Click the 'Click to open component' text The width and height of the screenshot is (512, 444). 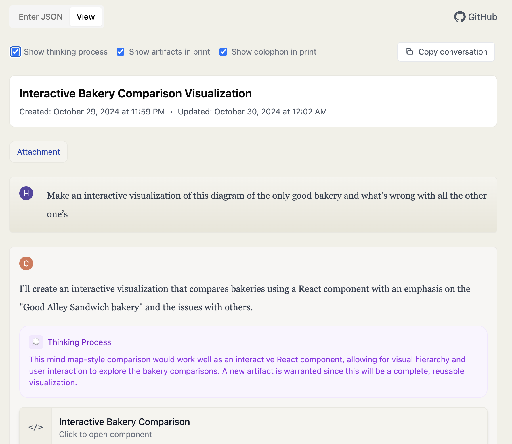(x=105, y=434)
